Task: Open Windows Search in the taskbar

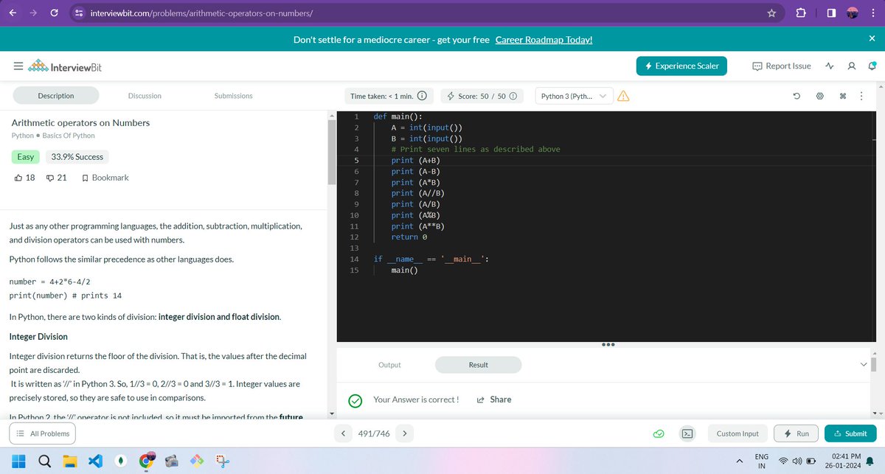Action: 44,461
